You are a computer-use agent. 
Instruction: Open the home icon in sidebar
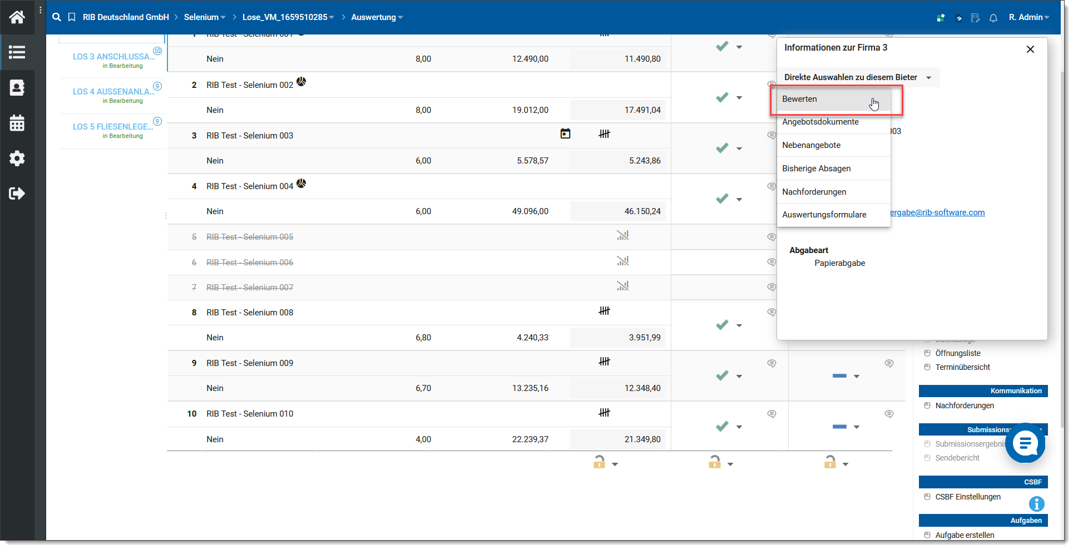(17, 17)
